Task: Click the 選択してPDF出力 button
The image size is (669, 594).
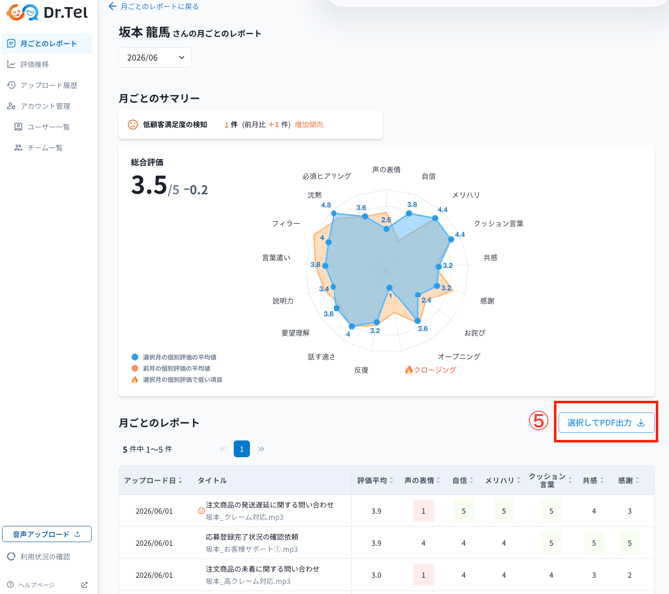Action: pyautogui.click(x=606, y=423)
